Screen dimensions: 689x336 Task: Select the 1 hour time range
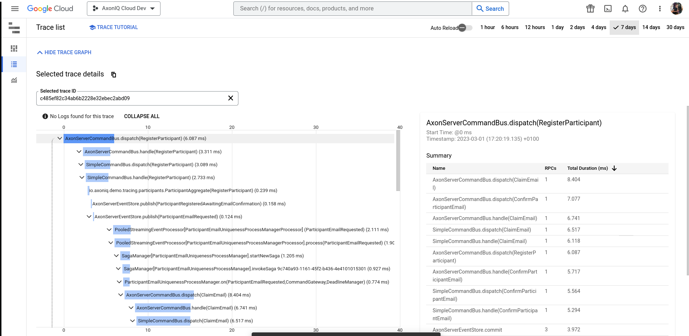click(488, 27)
